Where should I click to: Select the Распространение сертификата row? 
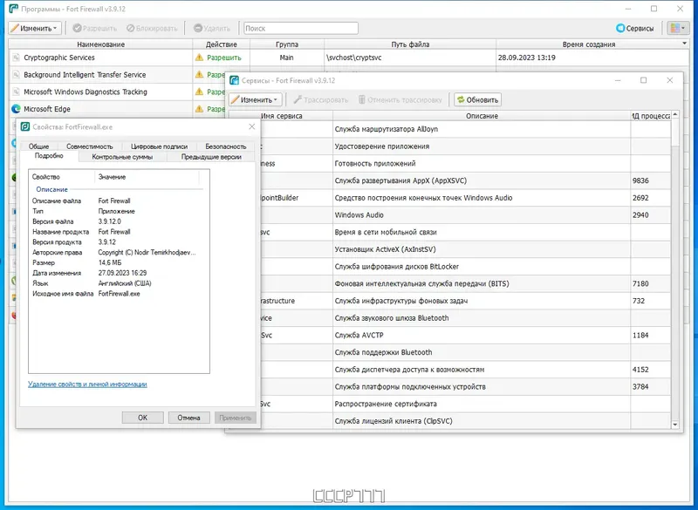click(465, 404)
